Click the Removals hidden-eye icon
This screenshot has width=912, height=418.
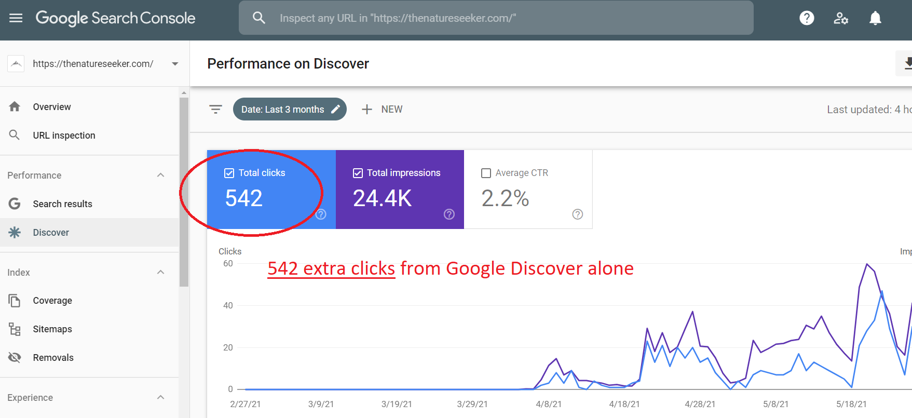coord(15,357)
